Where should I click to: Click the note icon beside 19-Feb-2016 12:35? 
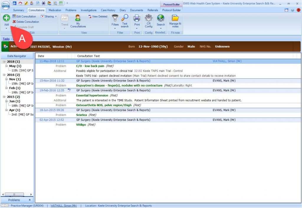69,90
